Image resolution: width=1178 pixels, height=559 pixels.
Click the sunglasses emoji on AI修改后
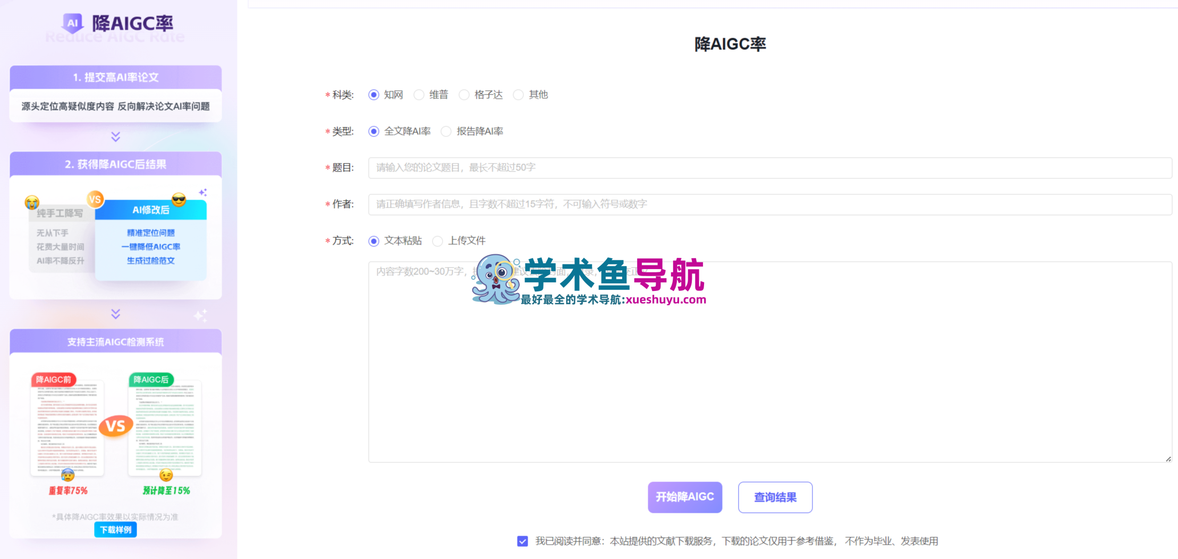(x=179, y=199)
